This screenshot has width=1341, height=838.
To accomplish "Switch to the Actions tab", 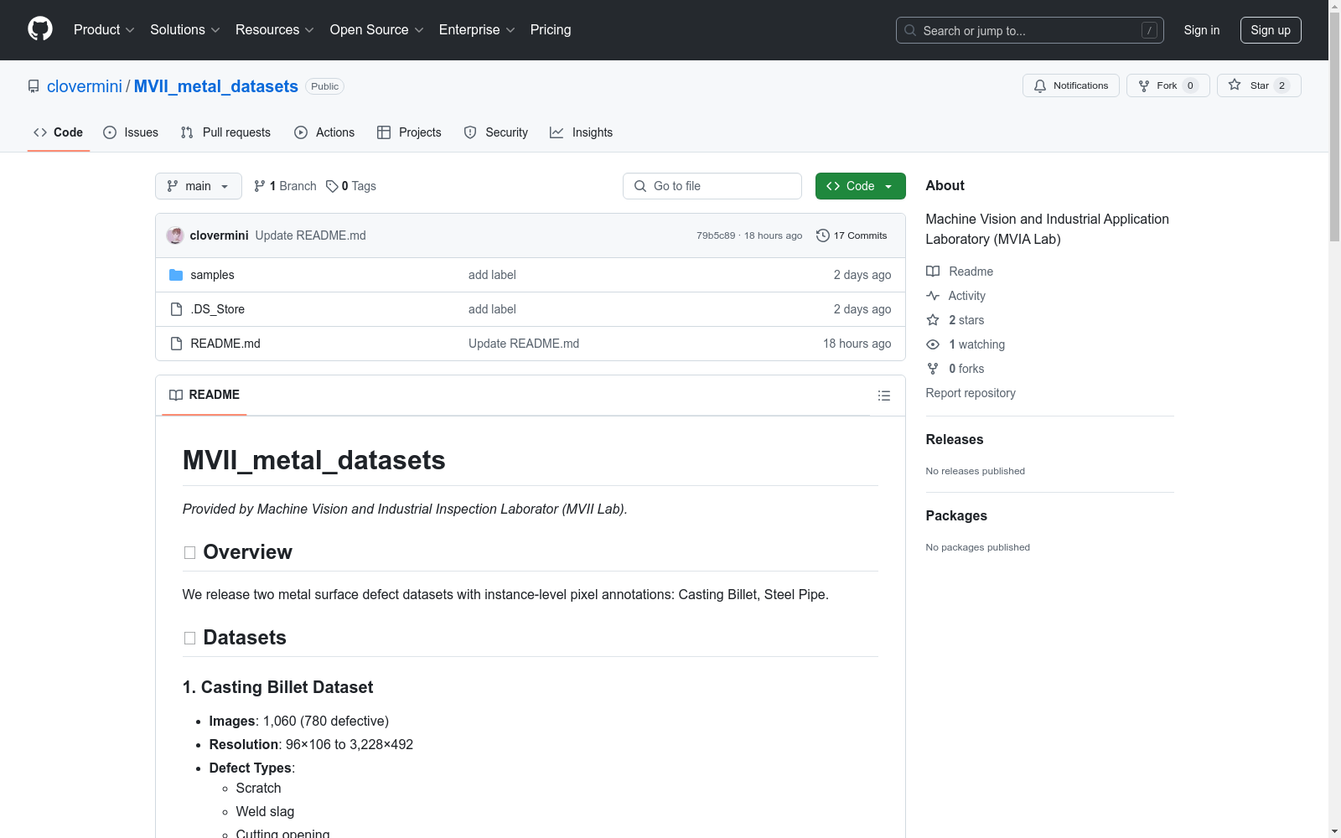I will coord(324,132).
